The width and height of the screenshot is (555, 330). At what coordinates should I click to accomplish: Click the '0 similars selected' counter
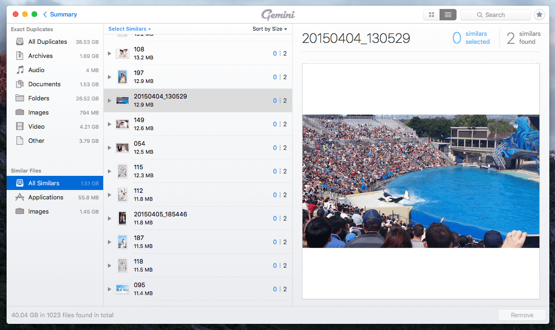click(471, 38)
